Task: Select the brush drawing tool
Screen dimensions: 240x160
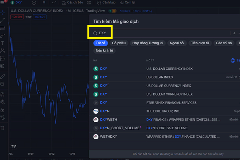Action: (2, 35)
